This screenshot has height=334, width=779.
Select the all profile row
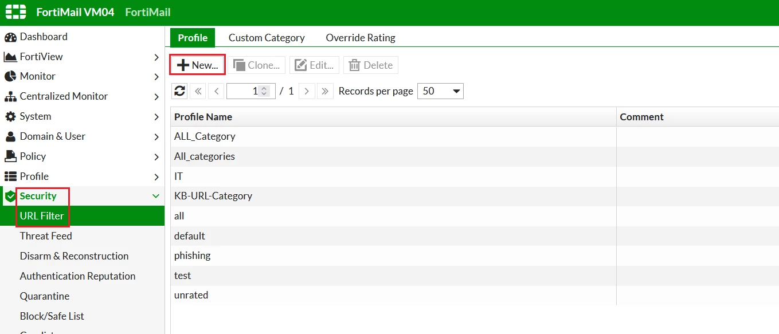[x=475, y=216]
